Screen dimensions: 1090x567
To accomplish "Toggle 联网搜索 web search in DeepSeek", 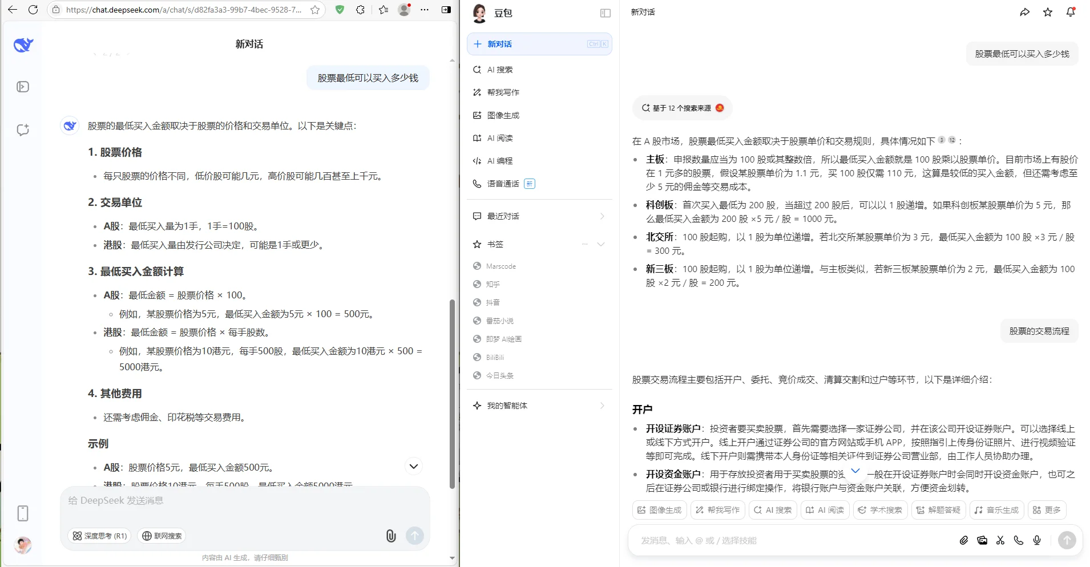I will pos(162,536).
